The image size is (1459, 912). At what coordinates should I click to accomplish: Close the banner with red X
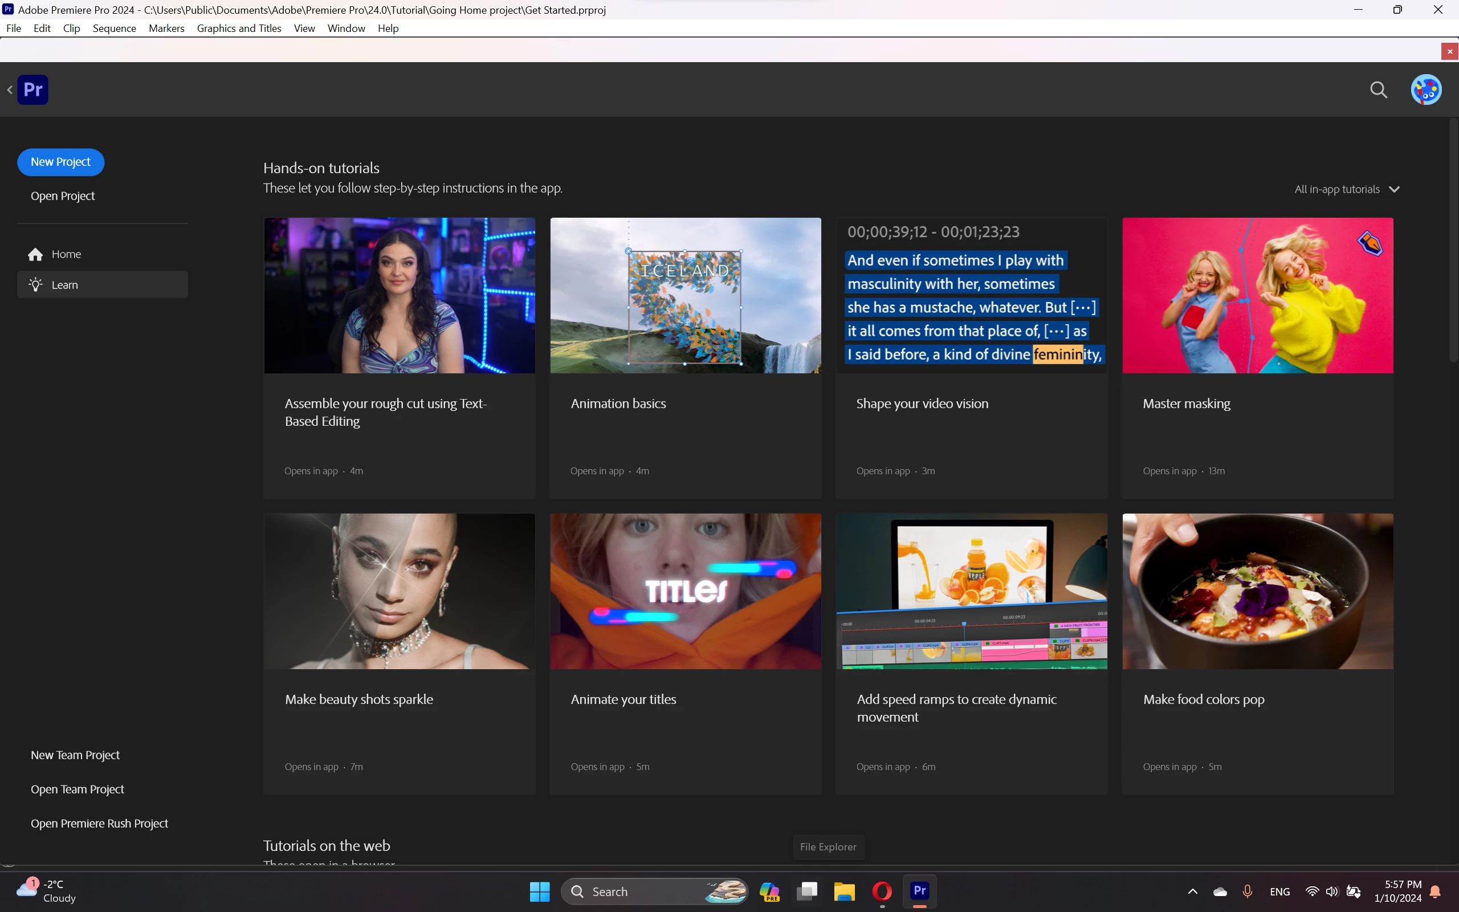click(1450, 52)
